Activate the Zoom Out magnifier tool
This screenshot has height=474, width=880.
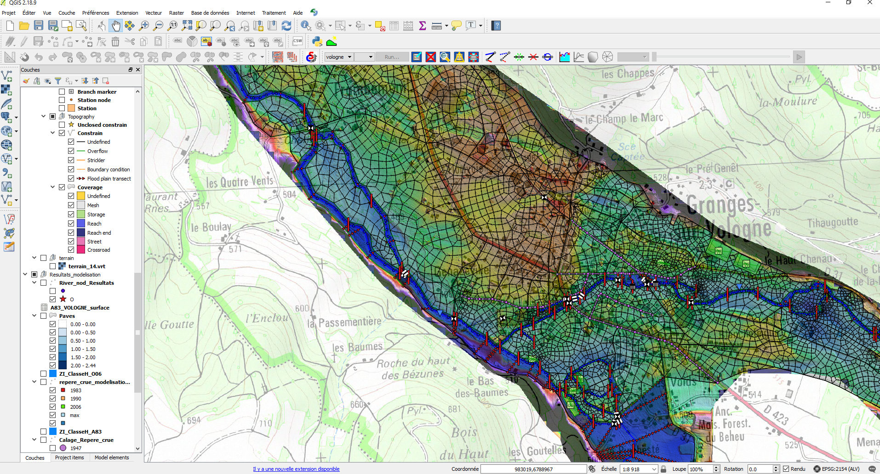coord(158,26)
